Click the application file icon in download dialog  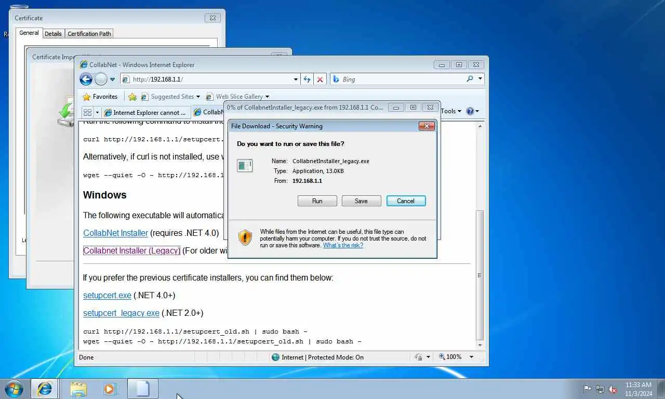[245, 166]
